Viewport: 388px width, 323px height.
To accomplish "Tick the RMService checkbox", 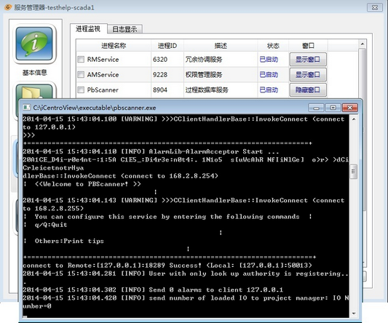I will [x=81, y=60].
